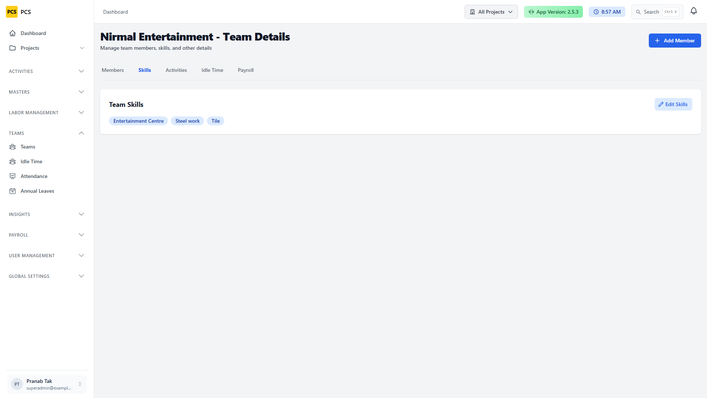Image resolution: width=707 pixels, height=398 pixels.
Task: Expand the Projects chevron
Action: click(82, 48)
